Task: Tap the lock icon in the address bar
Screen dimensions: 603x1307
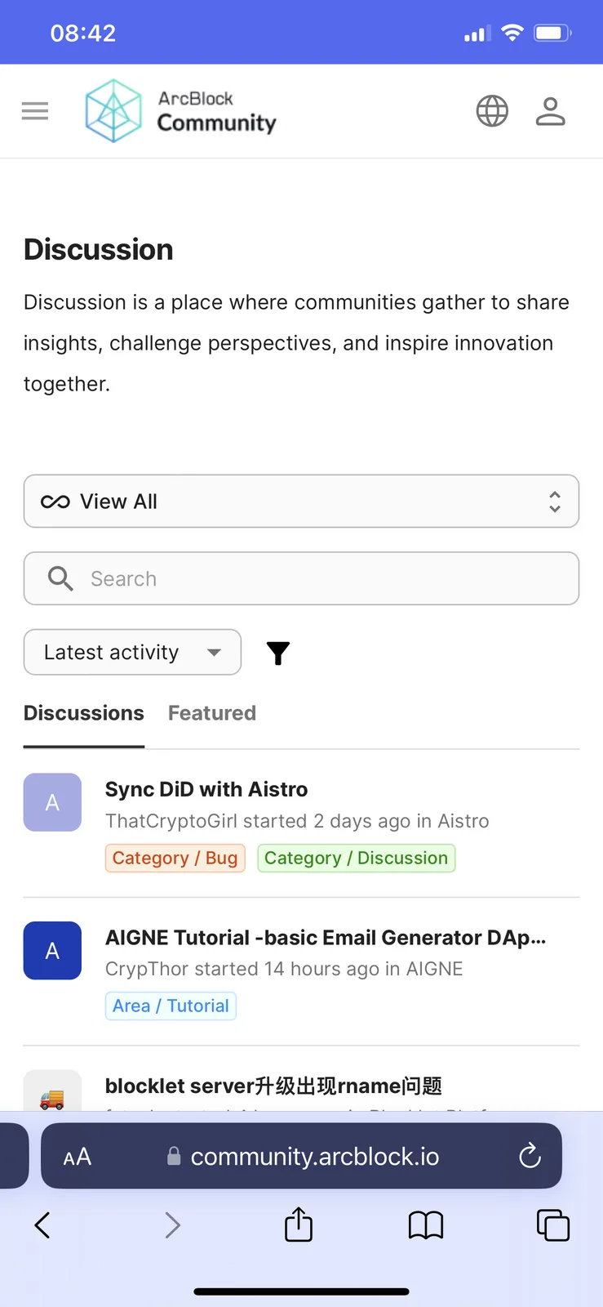Action: 173,1156
